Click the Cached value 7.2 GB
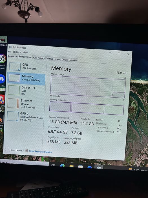Image resolution: width=148 pixels, height=198 pixels. (x=77, y=133)
